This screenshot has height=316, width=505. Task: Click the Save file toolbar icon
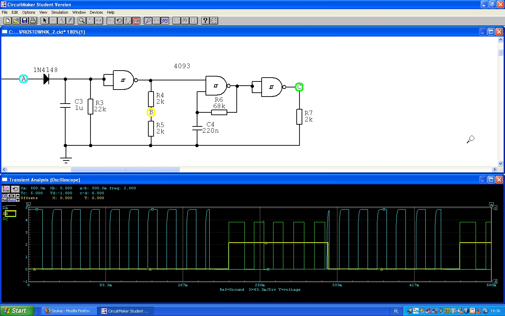click(25, 21)
